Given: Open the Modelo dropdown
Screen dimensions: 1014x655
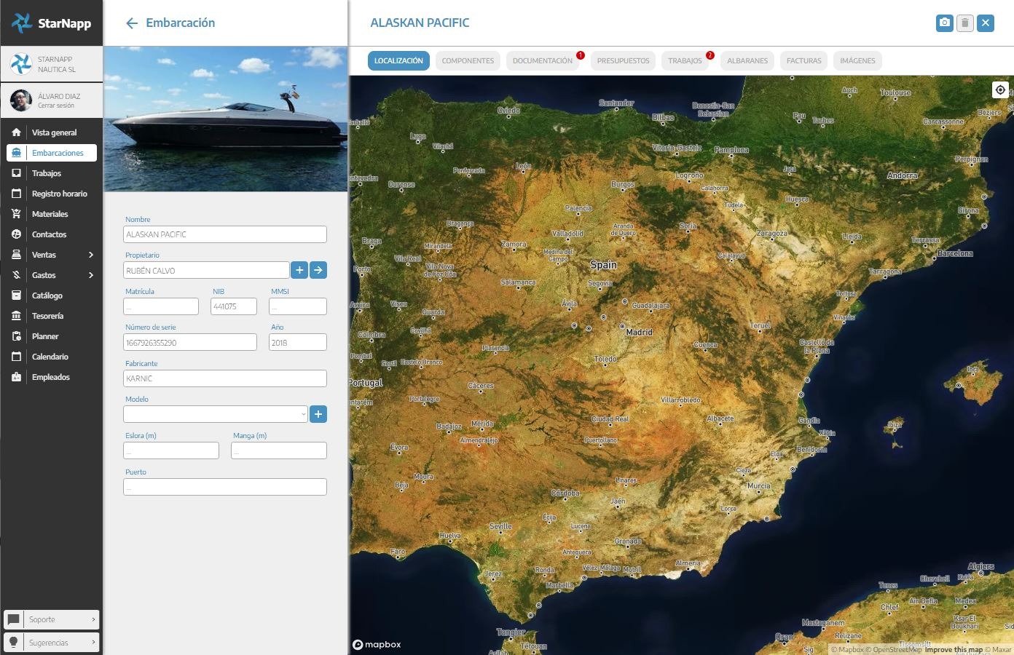Looking at the screenshot, I should coord(216,414).
